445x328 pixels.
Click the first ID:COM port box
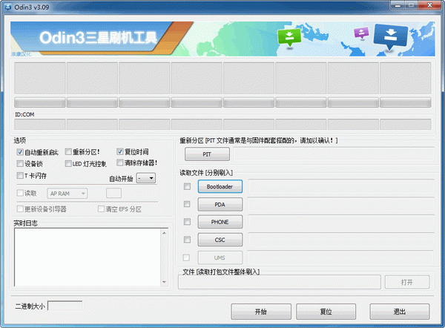pos(40,125)
